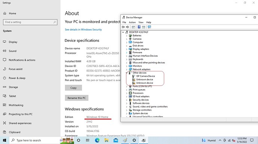Screen dimensions: 258x144
Task: Collapse the Other devices node
Action: [126, 73]
